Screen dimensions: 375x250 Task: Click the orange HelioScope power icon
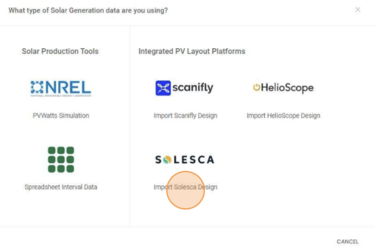256,88
